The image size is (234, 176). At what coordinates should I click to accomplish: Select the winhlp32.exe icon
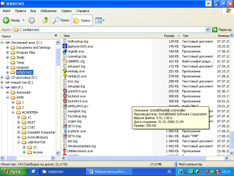click(x=65, y=76)
